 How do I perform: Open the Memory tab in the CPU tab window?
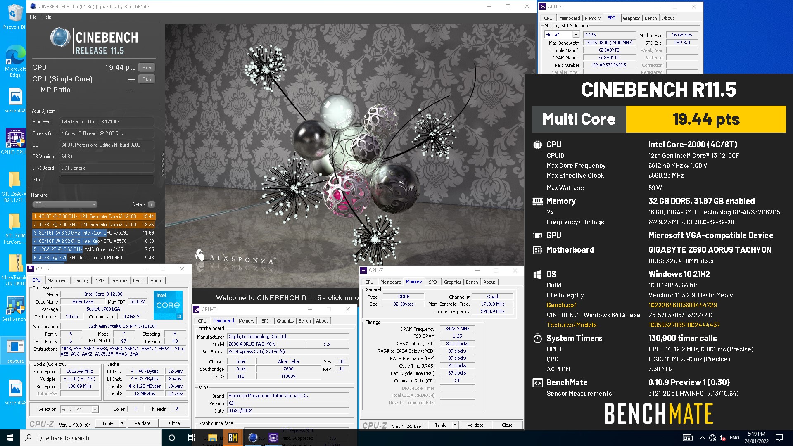click(x=81, y=280)
